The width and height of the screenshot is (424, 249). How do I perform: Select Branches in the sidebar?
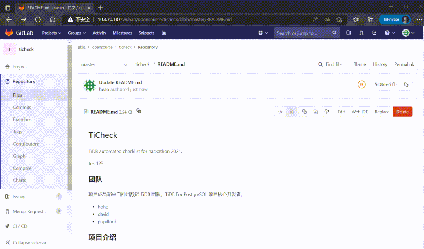coord(22,119)
